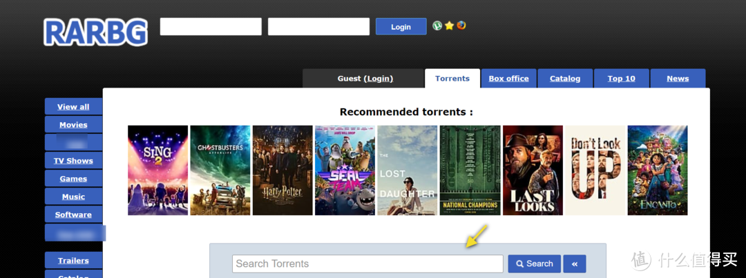Viewport: 746px width, 278px height.
Task: Select Trailers in sidebar
Action: click(73, 261)
